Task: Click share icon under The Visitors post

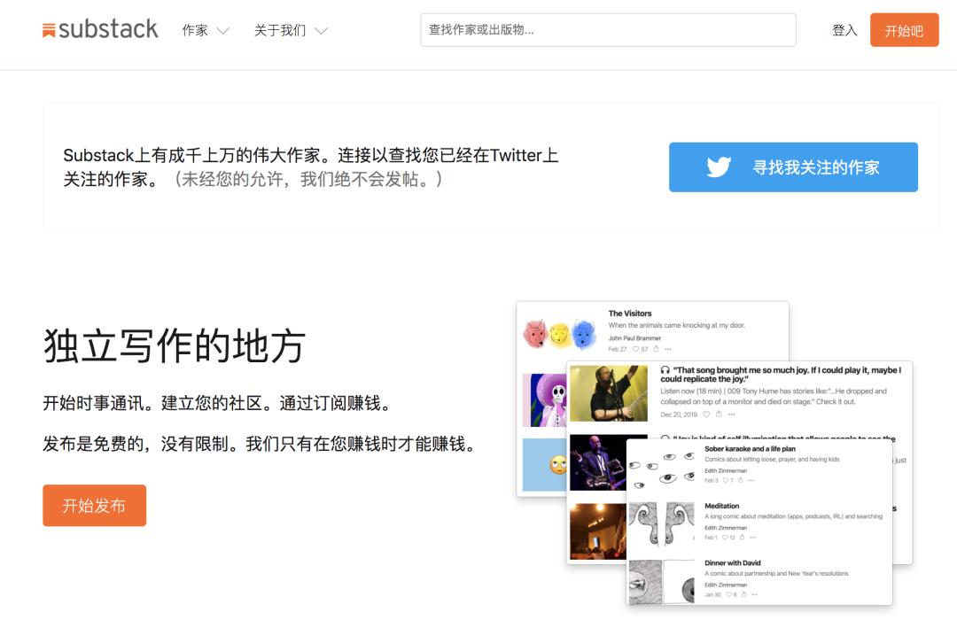Action: point(656,349)
